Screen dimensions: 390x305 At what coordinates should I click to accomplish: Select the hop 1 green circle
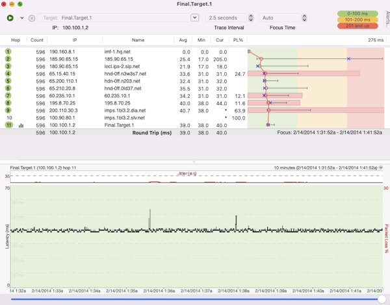(x=8, y=51)
